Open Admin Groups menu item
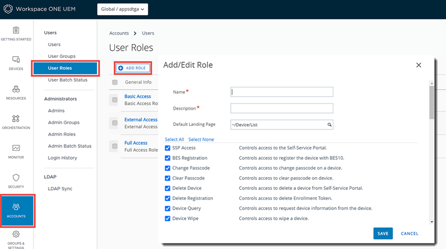 [64, 123]
